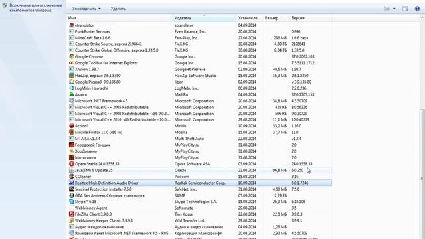Viewport: 425px width, 239px height.
Task: Click the Google Chrome icon in list
Action: click(x=72, y=56)
